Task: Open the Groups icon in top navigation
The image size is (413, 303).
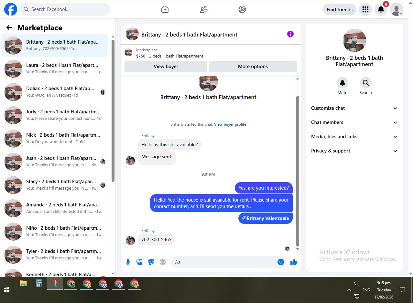Action: 242,9
